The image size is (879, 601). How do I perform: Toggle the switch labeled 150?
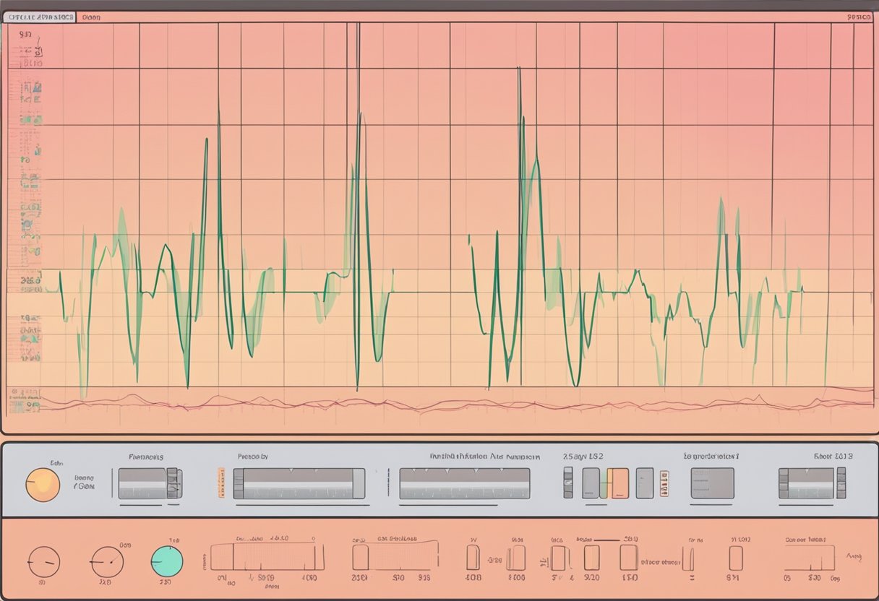coord(628,558)
